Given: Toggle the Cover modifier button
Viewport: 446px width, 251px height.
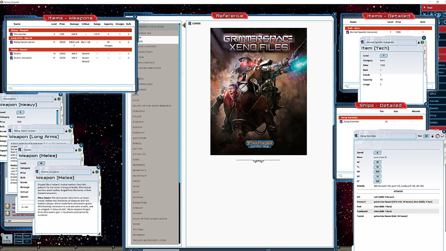Looking at the screenshot, I should (27, 236).
